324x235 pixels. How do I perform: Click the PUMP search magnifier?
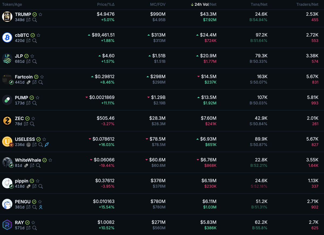pos(35,103)
